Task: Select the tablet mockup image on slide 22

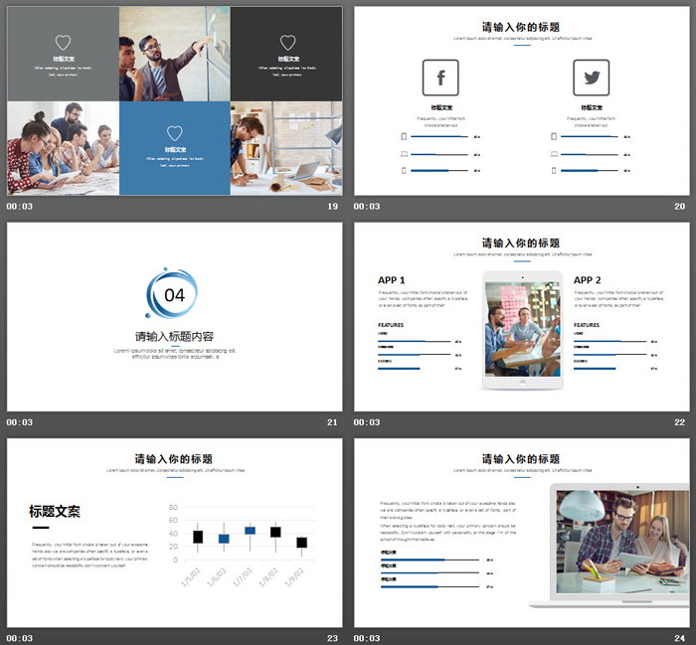Action: tap(522, 330)
